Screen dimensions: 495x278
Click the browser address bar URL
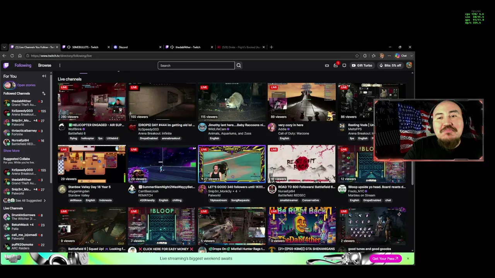61,56
